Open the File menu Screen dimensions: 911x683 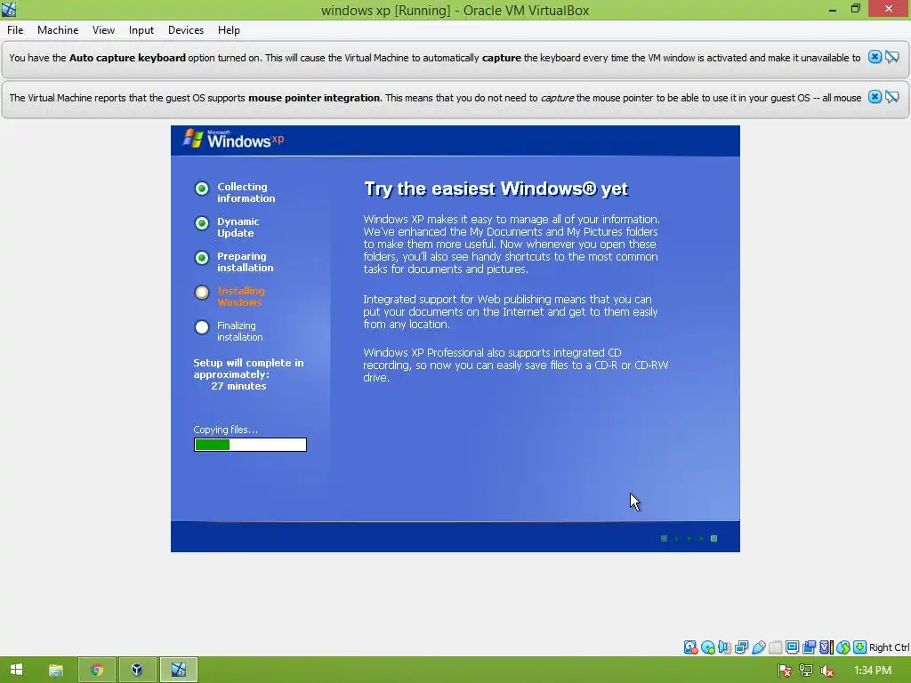pyautogui.click(x=15, y=30)
